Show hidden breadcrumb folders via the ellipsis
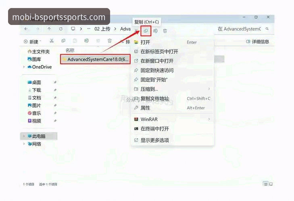This screenshot has height=201, width=294. [89, 29]
